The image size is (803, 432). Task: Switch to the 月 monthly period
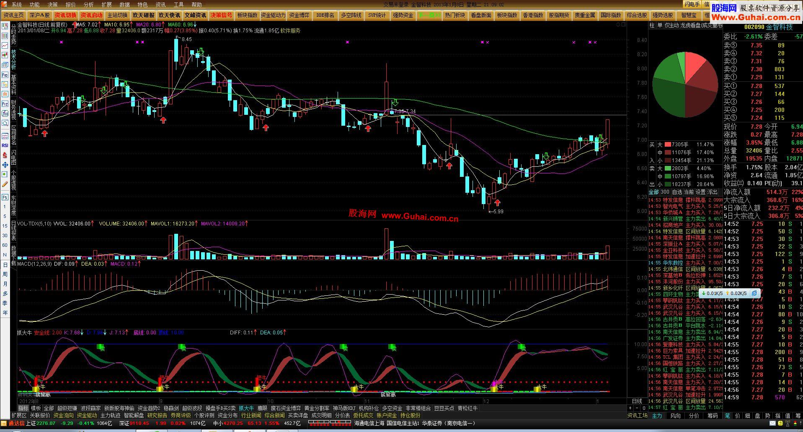click(5, 284)
